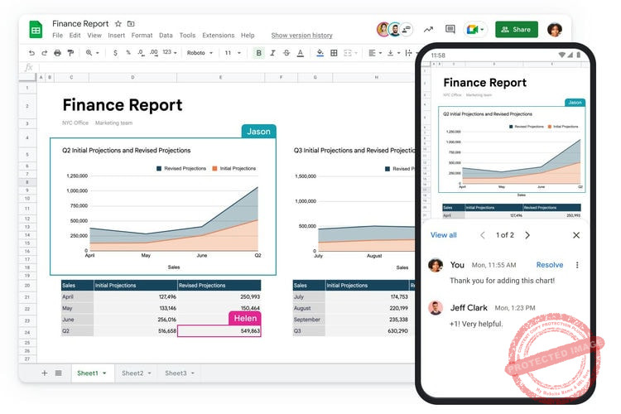Open the Edit menu
Screen dimensions: 621x414
[75, 36]
